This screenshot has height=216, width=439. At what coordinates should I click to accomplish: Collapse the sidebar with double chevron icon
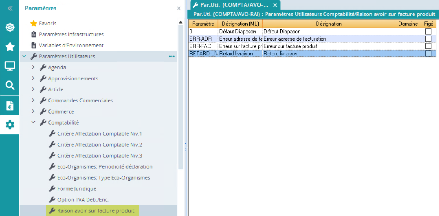click(10, 8)
